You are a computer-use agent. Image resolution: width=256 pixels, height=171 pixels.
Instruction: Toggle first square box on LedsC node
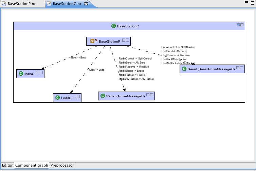(x=74, y=96)
